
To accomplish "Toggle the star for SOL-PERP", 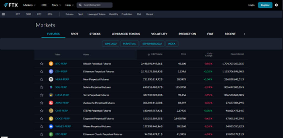I will click(42, 87).
